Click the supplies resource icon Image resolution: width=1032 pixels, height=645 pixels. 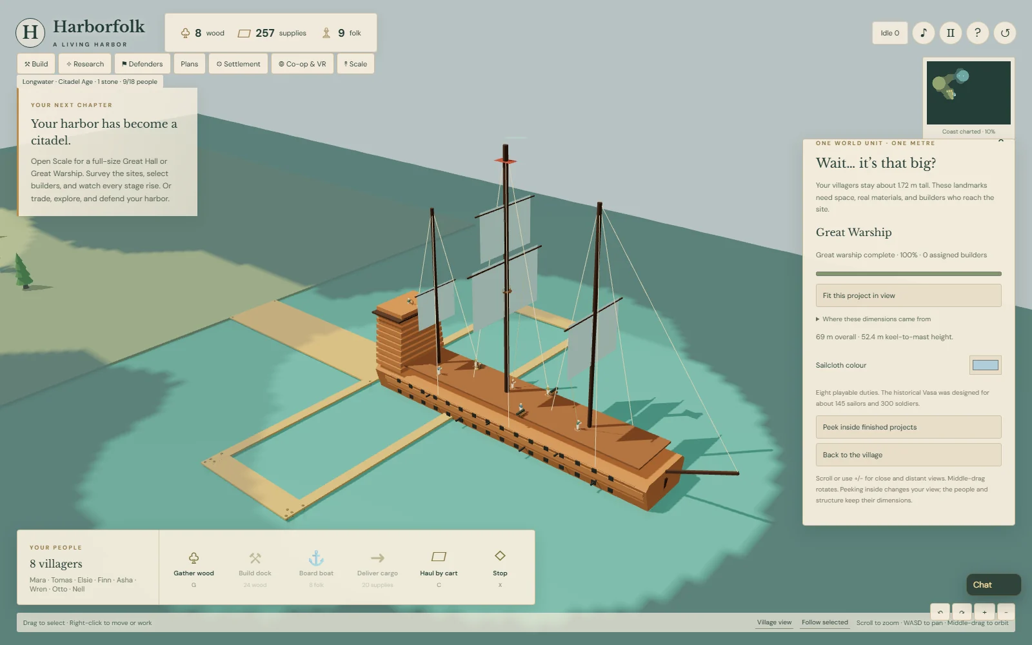coord(244,33)
